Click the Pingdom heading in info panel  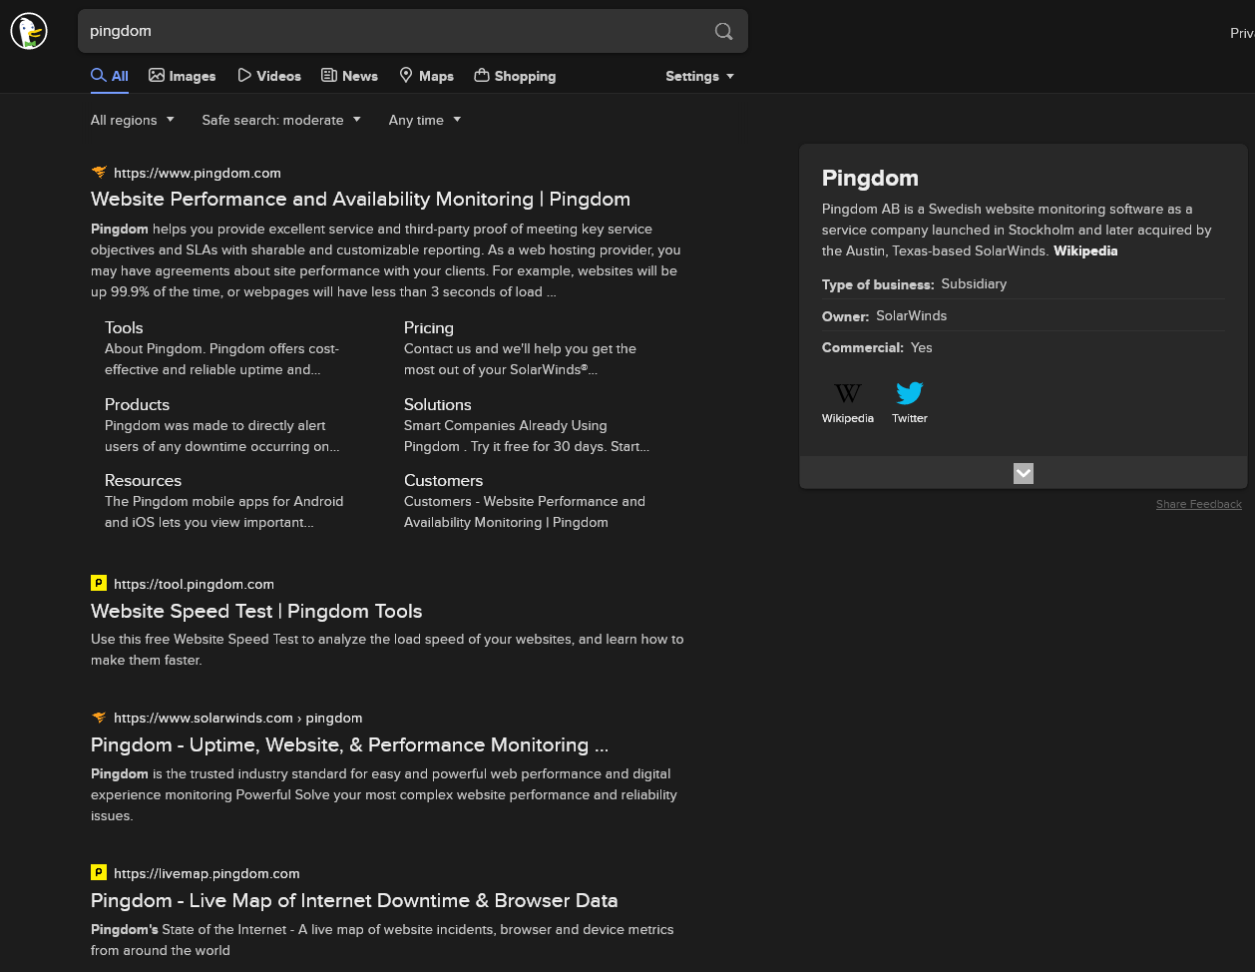point(870,178)
